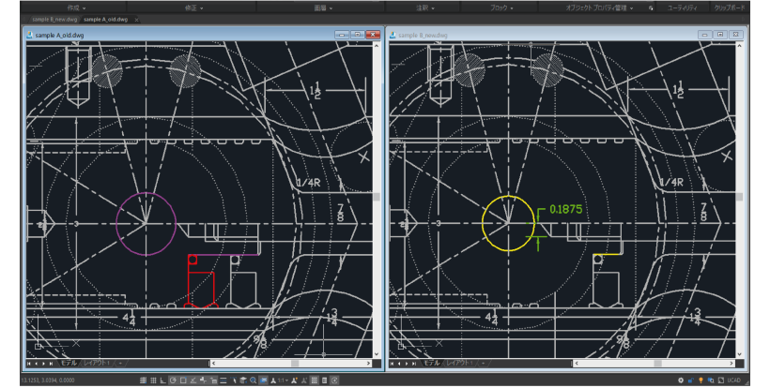Click blue padlock lock UI icon

click(x=690, y=381)
